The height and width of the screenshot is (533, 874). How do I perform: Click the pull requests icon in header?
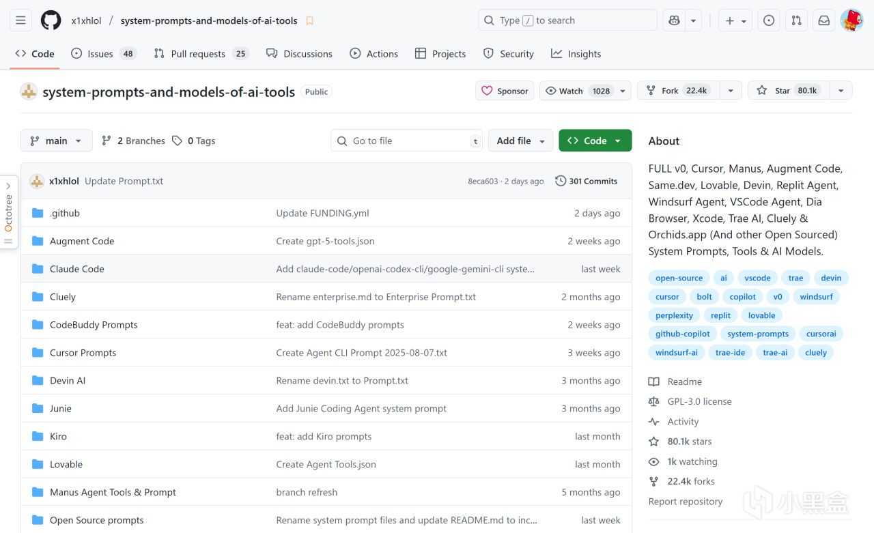pos(796,20)
